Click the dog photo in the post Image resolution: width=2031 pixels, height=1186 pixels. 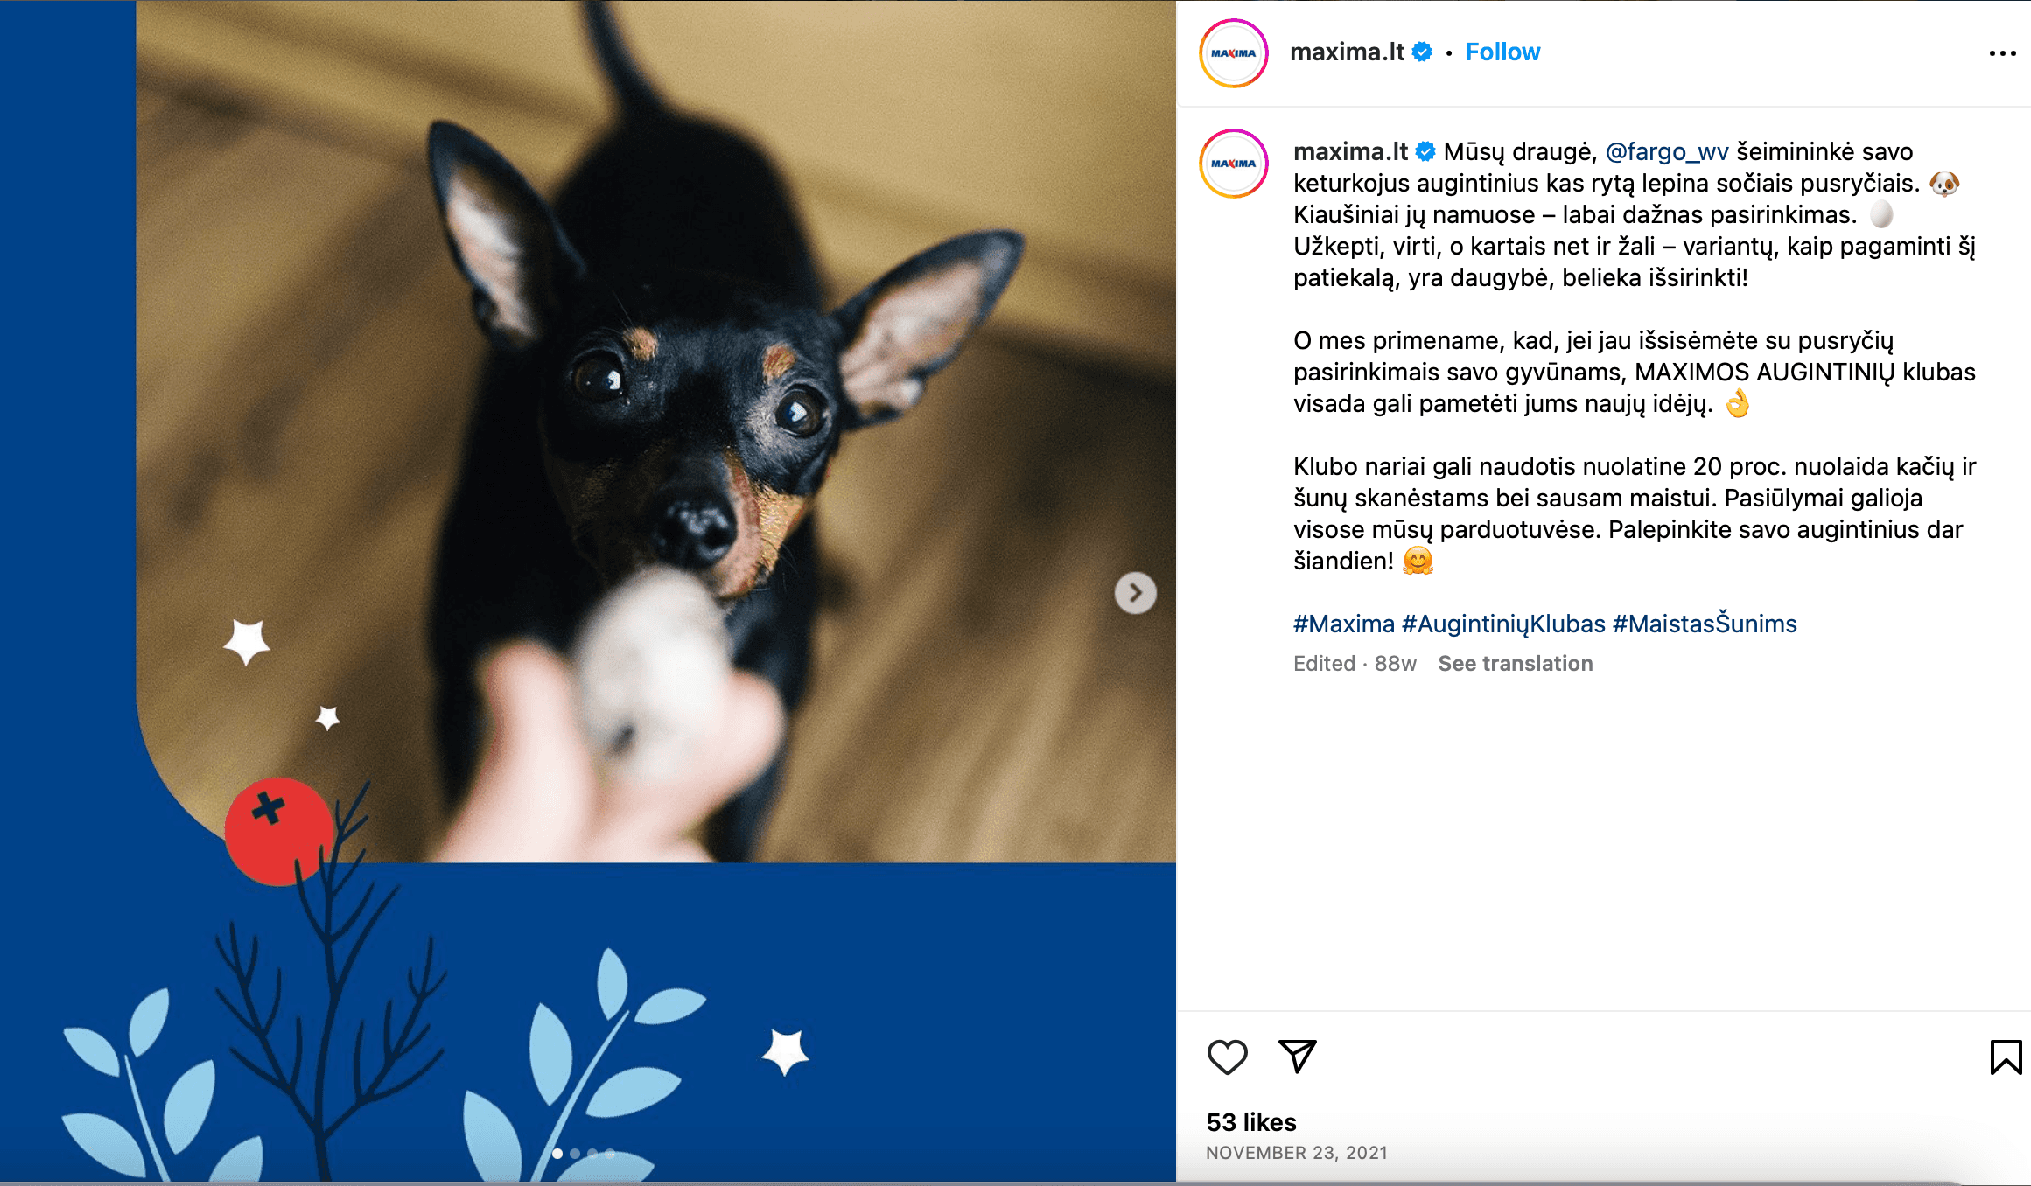coord(656,431)
